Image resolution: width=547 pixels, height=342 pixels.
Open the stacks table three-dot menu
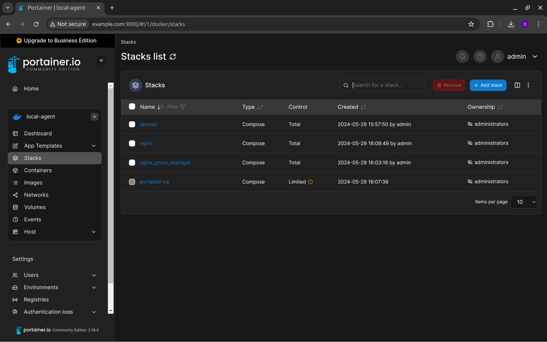pyautogui.click(x=528, y=85)
